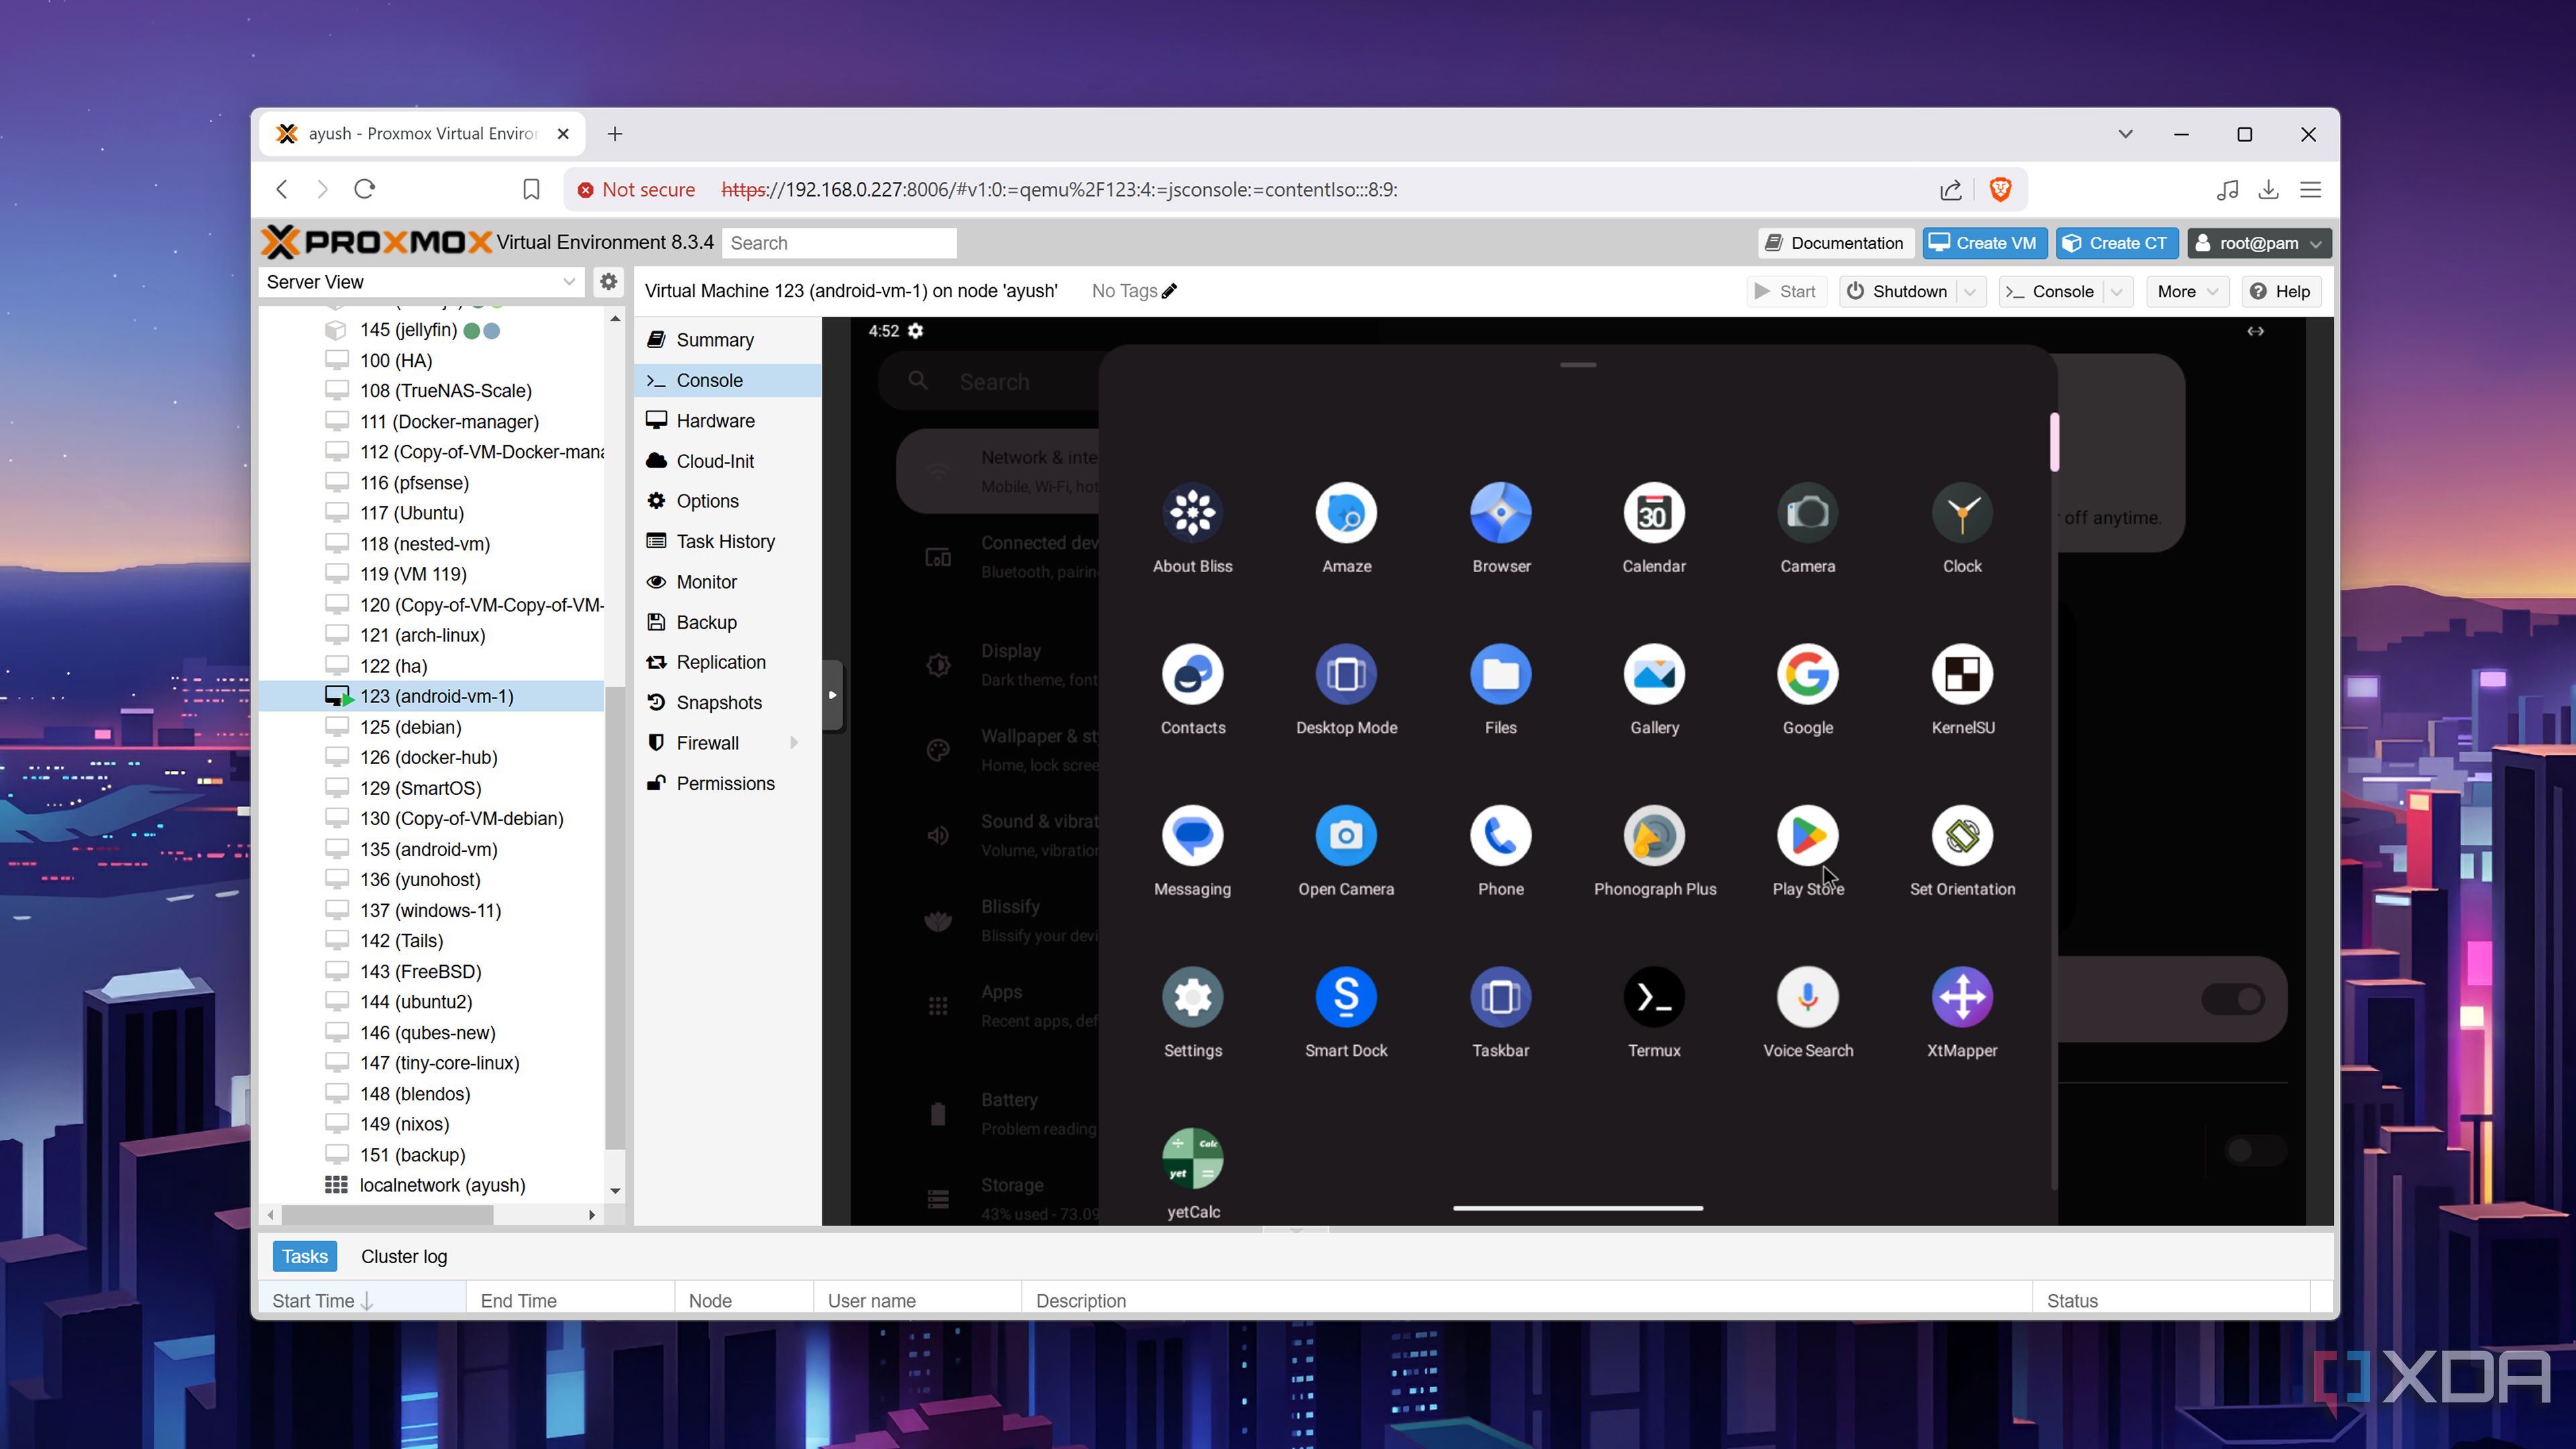Launch the Termux terminal app
2576x1449 pixels.
tap(1654, 997)
